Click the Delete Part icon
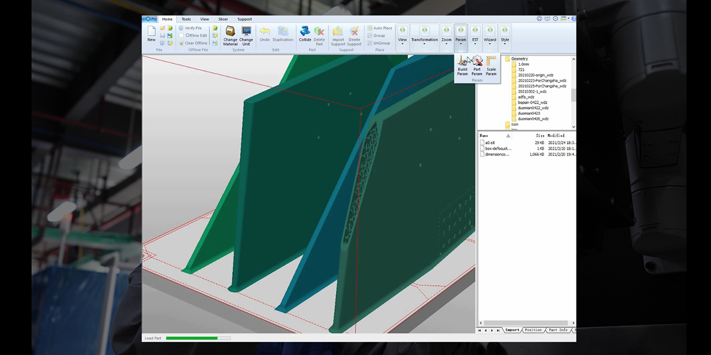The width and height of the screenshot is (711, 355). 319,31
